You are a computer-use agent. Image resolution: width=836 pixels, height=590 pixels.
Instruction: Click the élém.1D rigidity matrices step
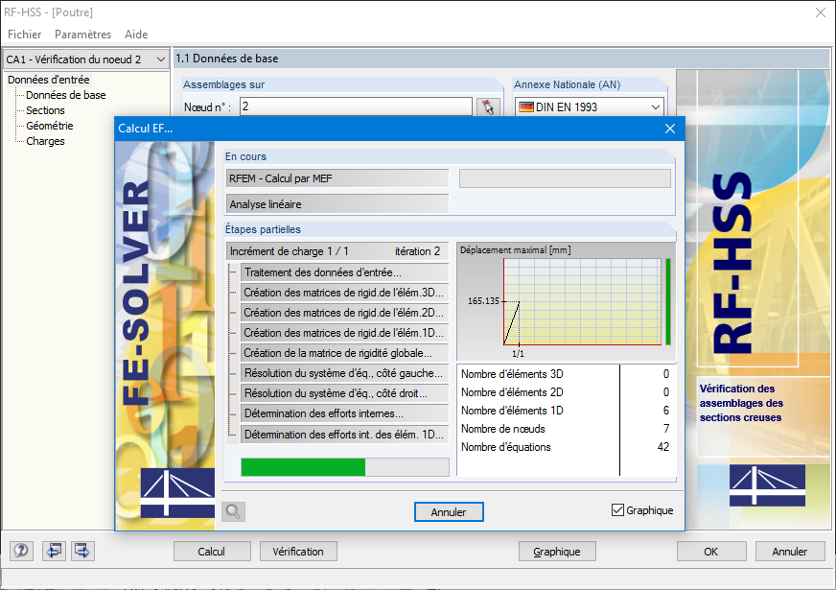coord(344,333)
